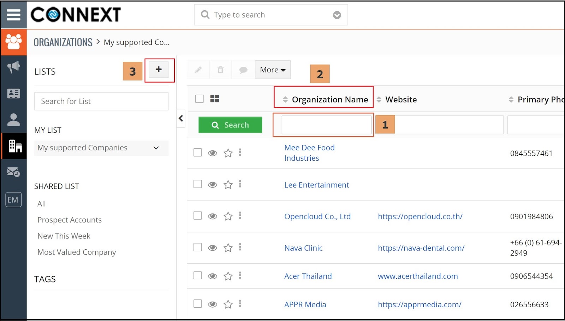This screenshot has width=565, height=321.
Task: Collapse the lists sidebar panel arrow
Action: pos(181,118)
